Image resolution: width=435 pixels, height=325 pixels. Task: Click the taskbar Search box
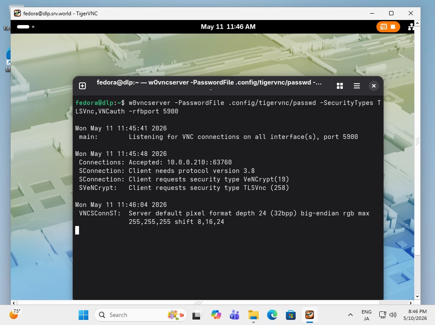[x=141, y=315]
